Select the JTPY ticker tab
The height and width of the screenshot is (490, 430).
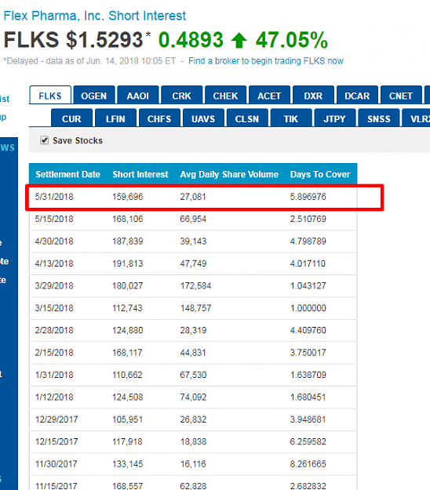[x=335, y=118]
